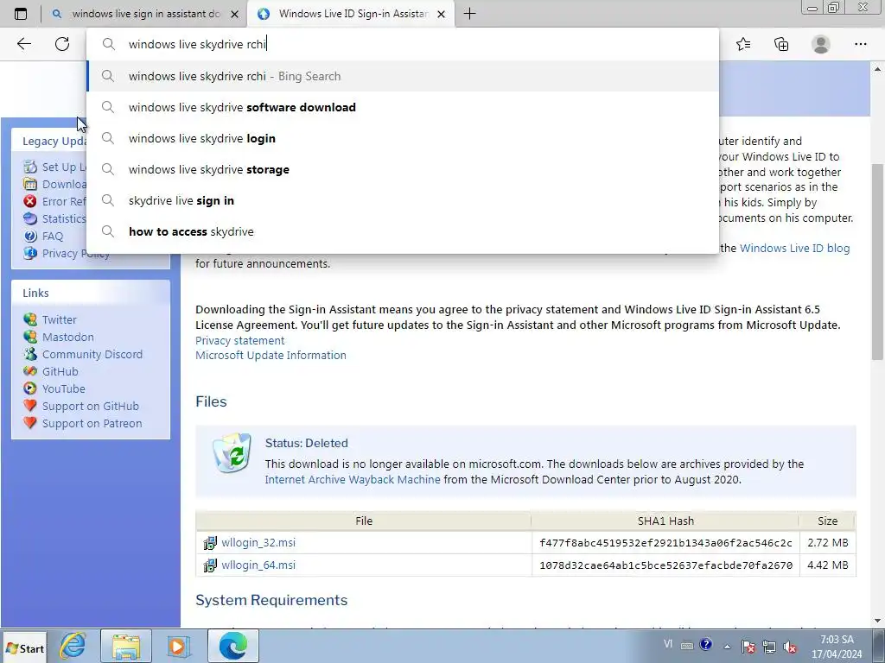Click the Statistics sidebar icon
This screenshot has height=663, width=885.
pos(30,218)
